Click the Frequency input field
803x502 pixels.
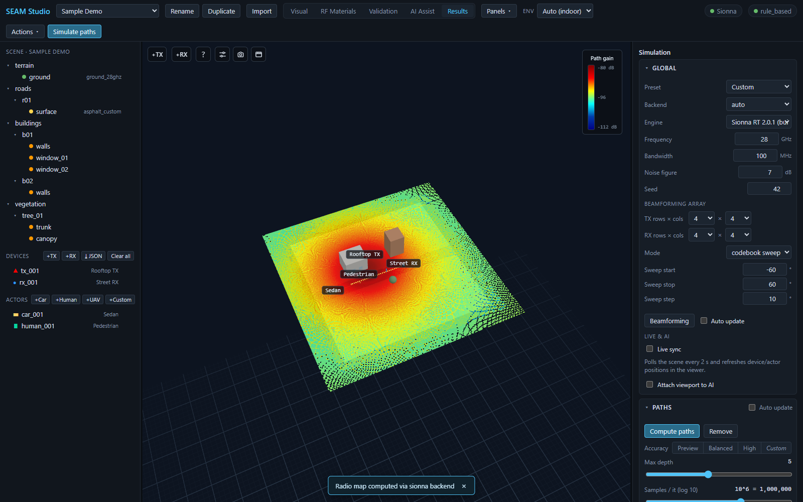[757, 139]
